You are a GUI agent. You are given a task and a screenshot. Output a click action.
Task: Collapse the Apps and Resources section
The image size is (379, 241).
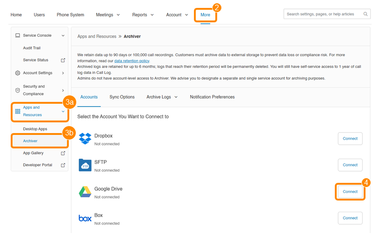click(x=63, y=111)
